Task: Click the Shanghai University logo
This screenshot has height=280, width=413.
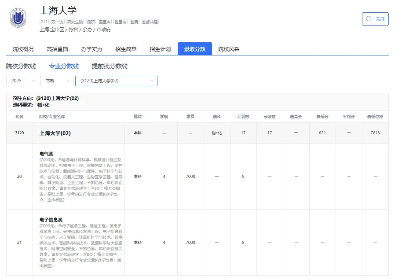Action: pyautogui.click(x=18, y=18)
